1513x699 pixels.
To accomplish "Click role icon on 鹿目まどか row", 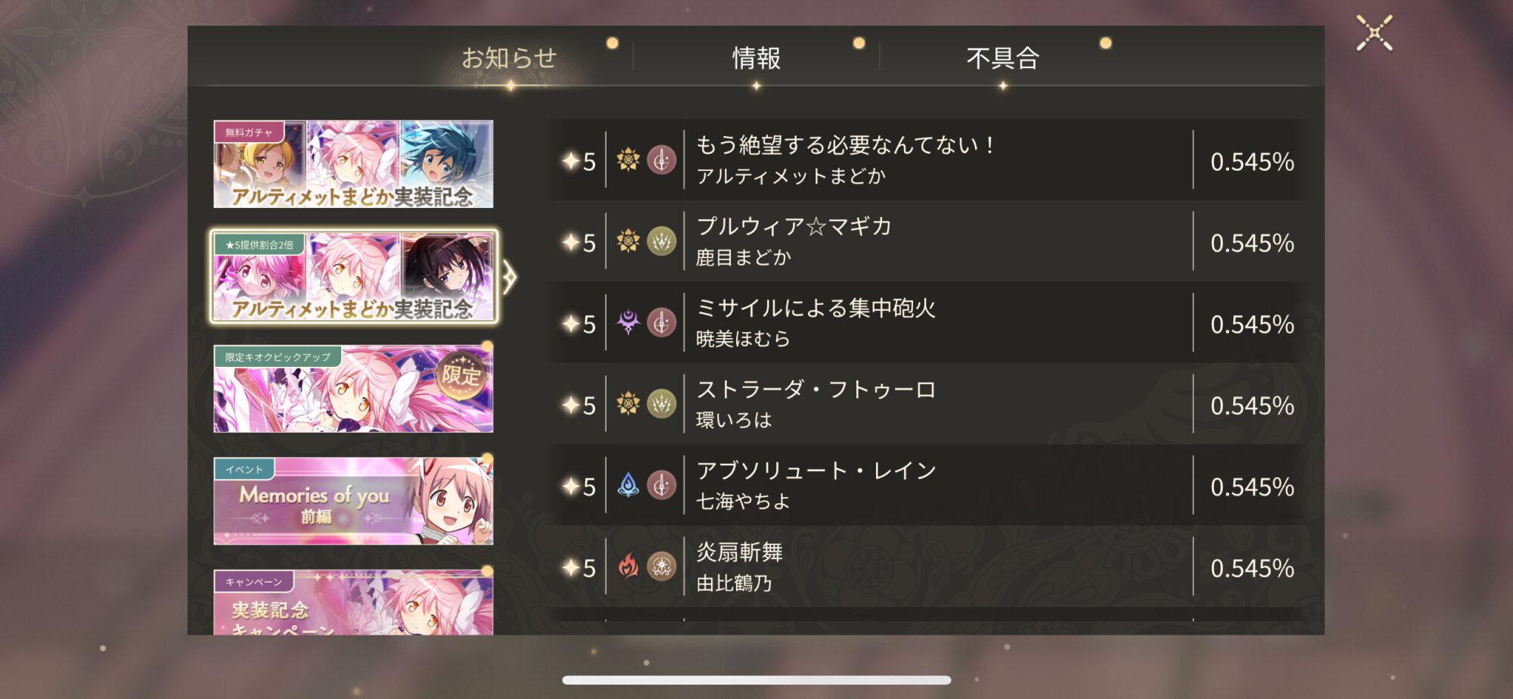I will 661,241.
